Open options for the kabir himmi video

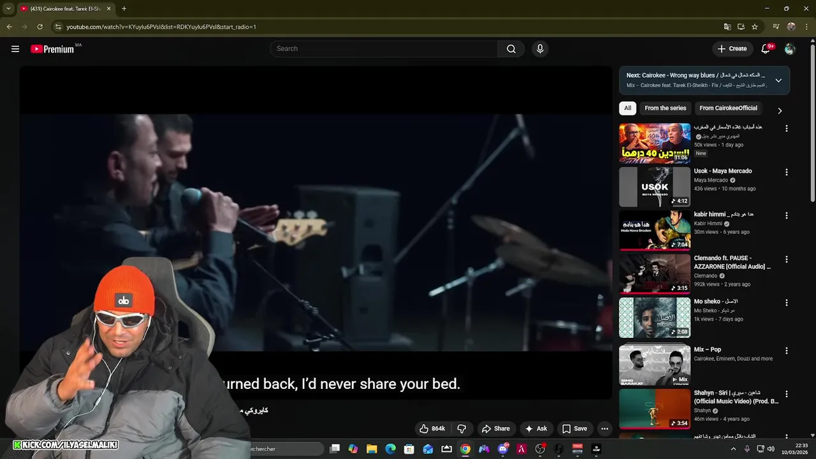click(x=786, y=215)
